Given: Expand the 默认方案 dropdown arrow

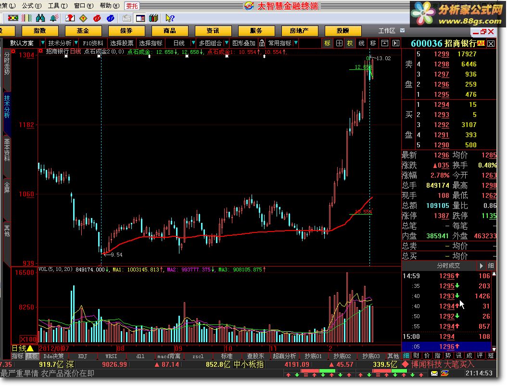Looking at the screenshot, I should click(x=43, y=43).
